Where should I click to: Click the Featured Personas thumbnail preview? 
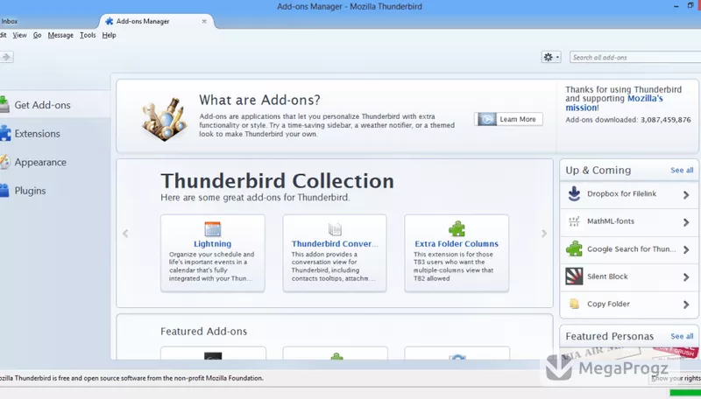629,353
